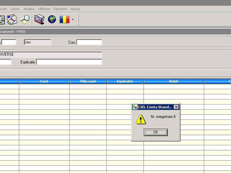Close the CIEL Conta Standard dialog
The image size is (231, 173).
(176, 107)
